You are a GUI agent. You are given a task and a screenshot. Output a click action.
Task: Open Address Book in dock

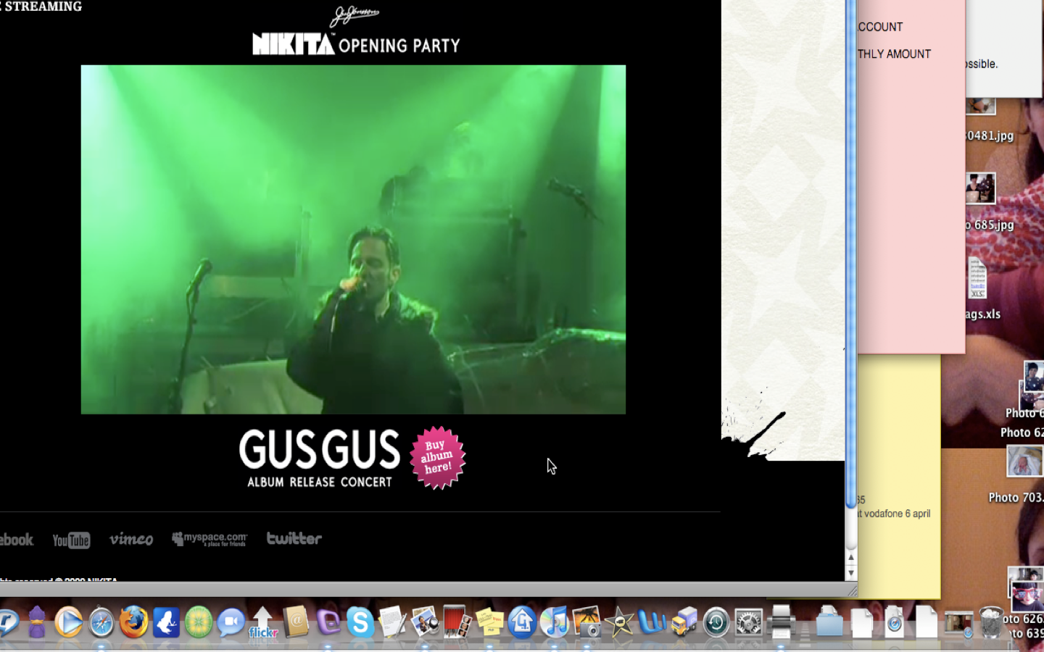(296, 623)
